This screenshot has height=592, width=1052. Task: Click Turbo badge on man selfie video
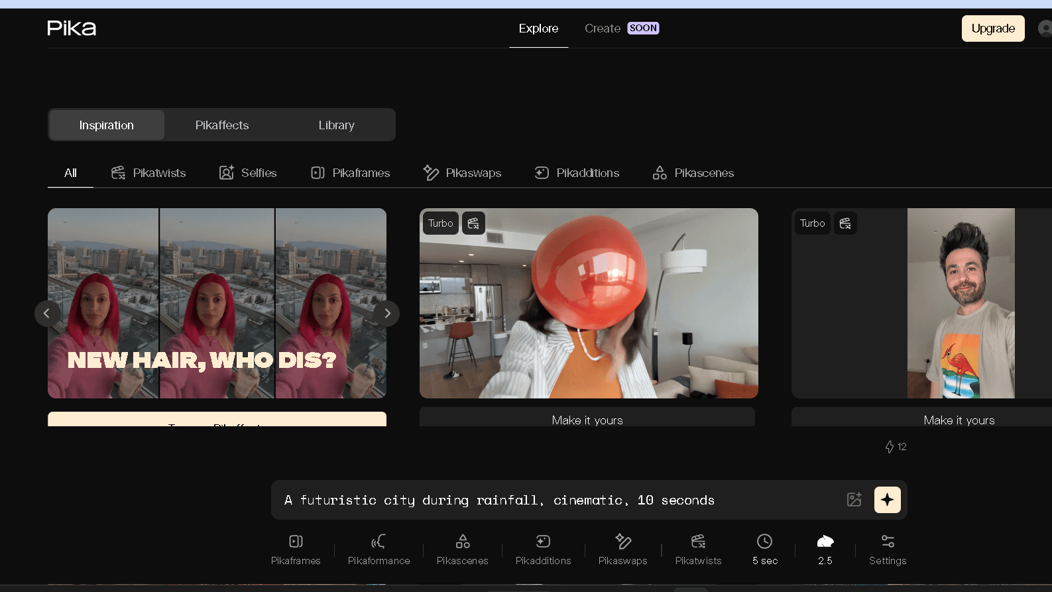[x=812, y=223]
